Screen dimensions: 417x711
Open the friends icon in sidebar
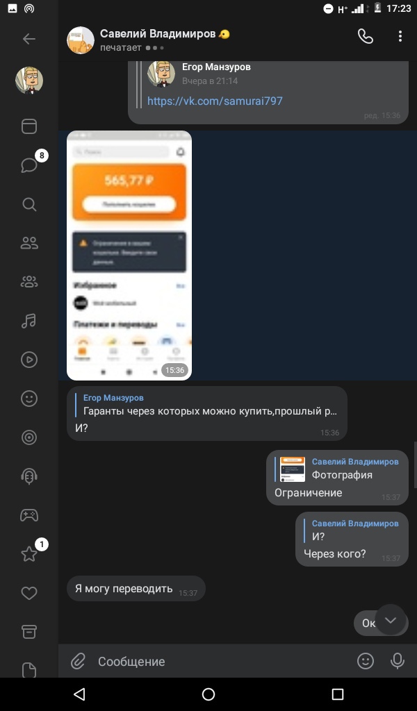coord(29,243)
